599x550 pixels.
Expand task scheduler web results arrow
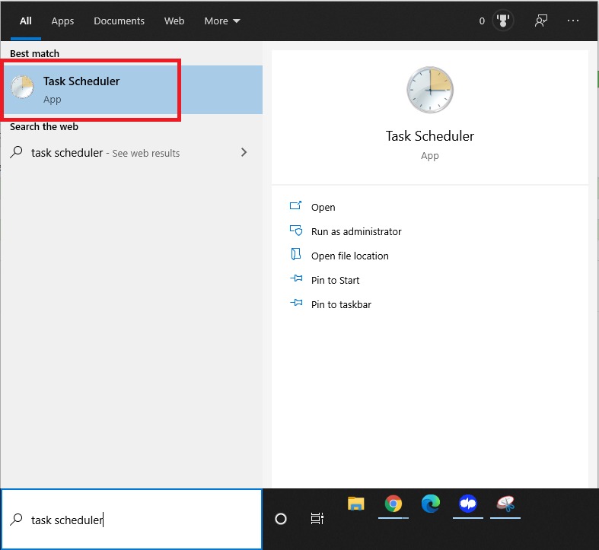tap(244, 152)
